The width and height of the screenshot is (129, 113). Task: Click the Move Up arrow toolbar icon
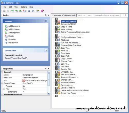tap(29, 11)
